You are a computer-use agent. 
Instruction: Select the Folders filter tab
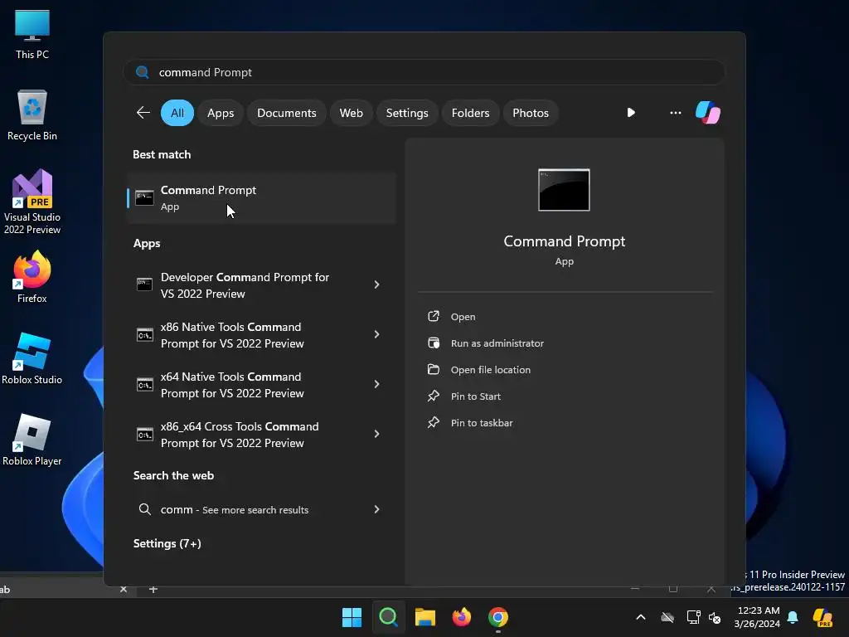coord(470,113)
